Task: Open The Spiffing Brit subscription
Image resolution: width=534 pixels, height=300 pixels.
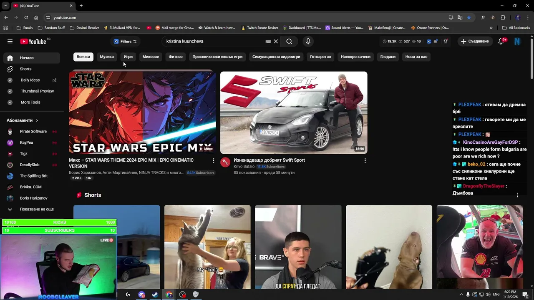Action: (x=32, y=176)
